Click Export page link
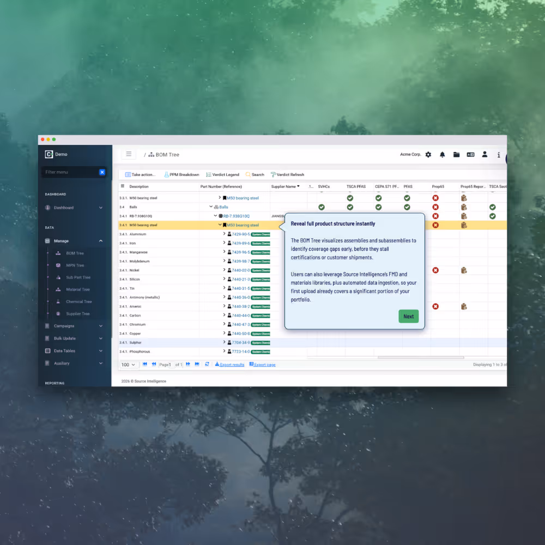The image size is (545, 545). point(263,365)
